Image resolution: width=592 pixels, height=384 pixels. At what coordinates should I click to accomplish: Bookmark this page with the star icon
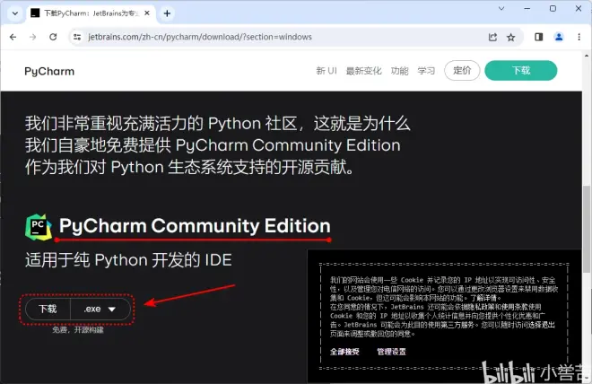[511, 37]
